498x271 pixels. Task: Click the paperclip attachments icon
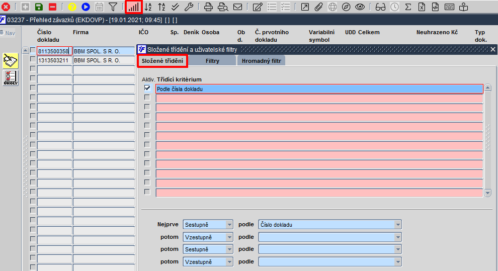point(318,7)
